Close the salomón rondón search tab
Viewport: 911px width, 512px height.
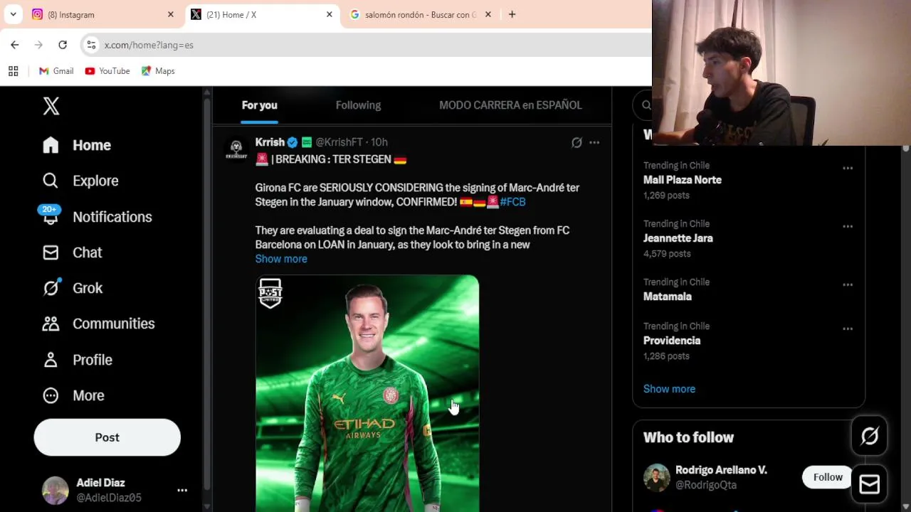point(488,14)
